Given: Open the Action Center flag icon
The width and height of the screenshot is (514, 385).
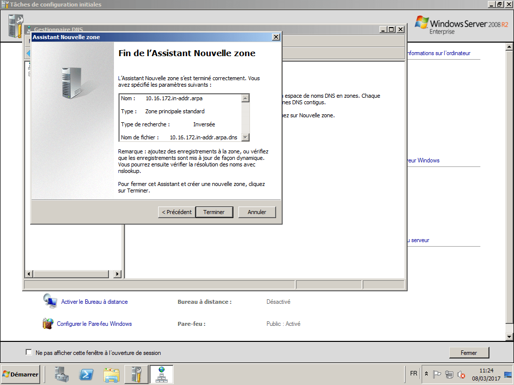Looking at the screenshot, I should (437, 374).
